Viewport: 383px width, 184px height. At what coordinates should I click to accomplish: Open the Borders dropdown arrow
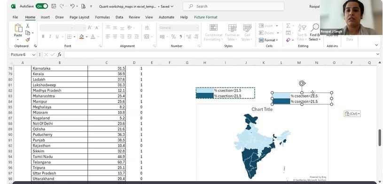point(74,37)
